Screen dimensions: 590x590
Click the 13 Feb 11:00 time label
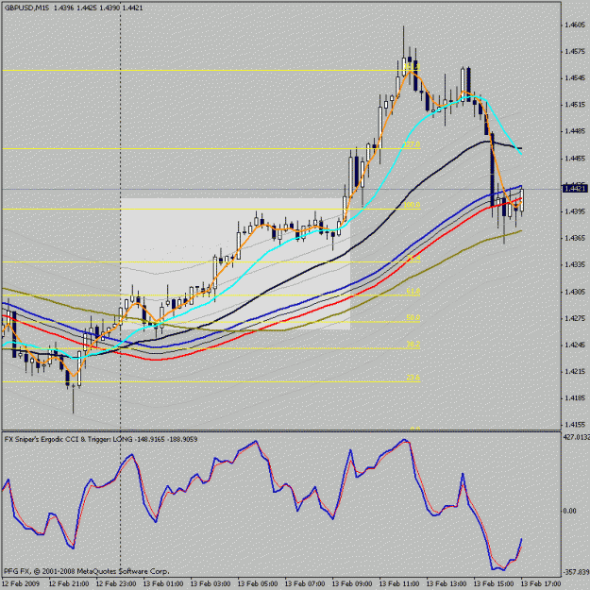[x=399, y=583]
